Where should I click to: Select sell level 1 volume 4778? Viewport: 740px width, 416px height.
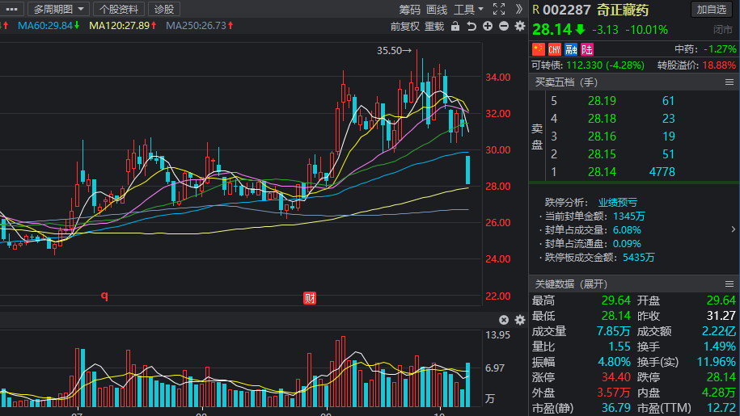click(x=662, y=172)
